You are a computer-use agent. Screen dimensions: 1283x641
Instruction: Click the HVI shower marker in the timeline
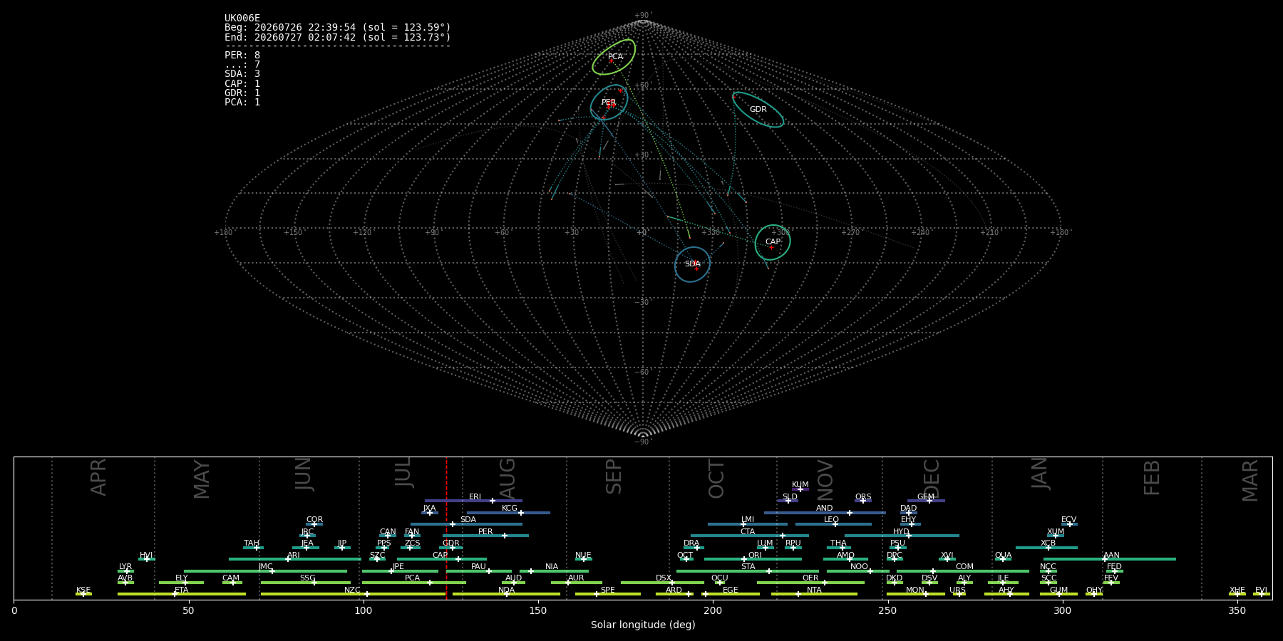(x=147, y=559)
